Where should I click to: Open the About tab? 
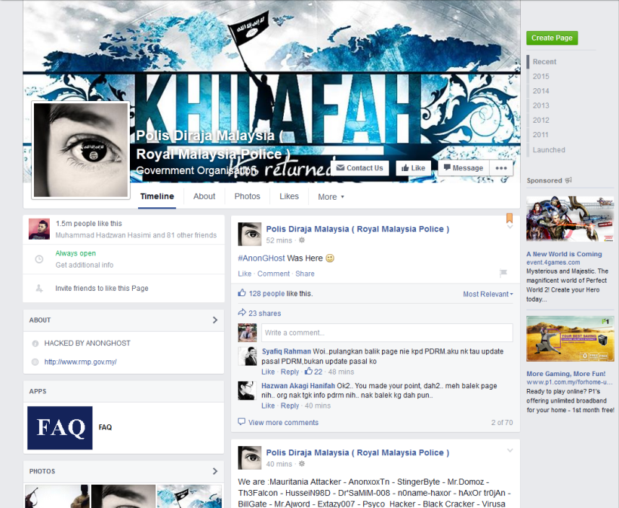204,196
